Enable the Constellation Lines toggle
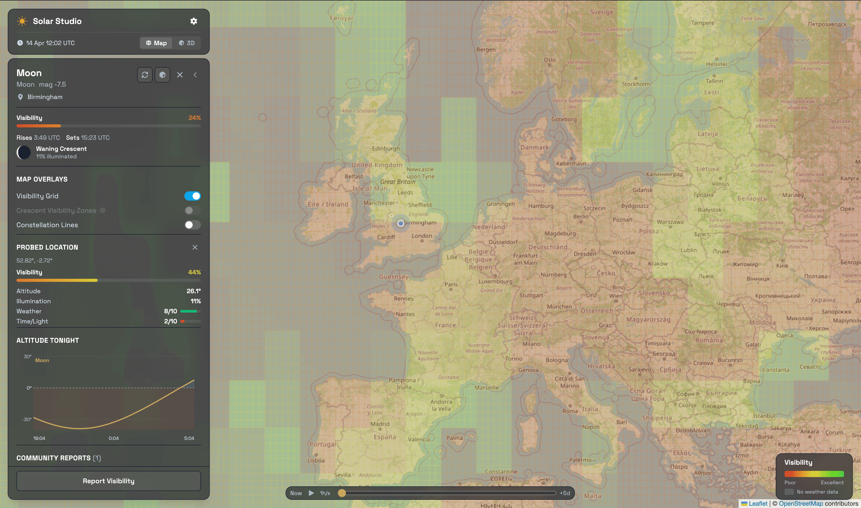861x508 pixels. (x=192, y=225)
